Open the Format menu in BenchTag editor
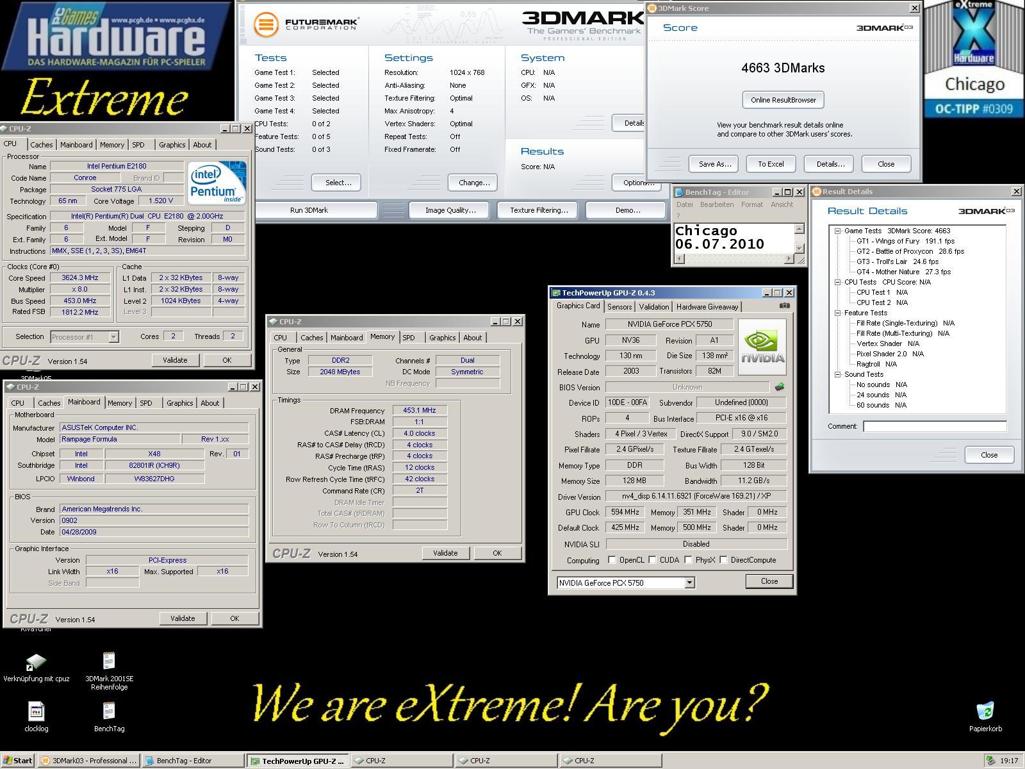This screenshot has height=769, width=1025. pyautogui.click(x=752, y=204)
